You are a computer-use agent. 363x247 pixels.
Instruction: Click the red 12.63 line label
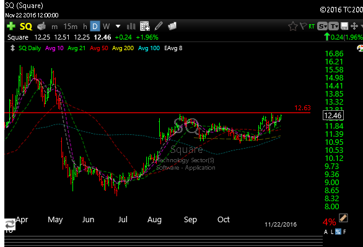coord(302,108)
